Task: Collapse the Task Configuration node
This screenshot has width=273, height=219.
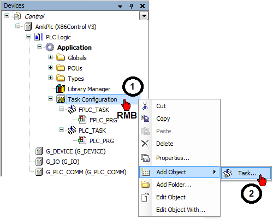Action: pyautogui.click(x=50, y=99)
